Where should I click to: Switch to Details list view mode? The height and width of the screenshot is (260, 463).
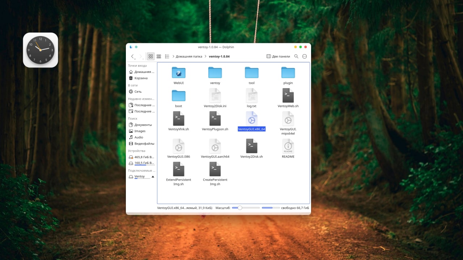tap(167, 56)
